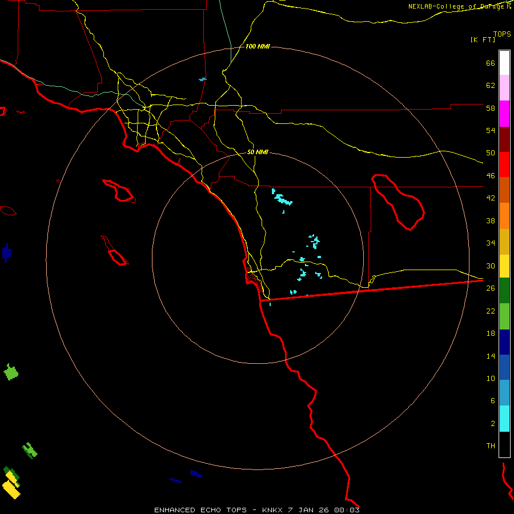Click the dark red (maroon) legend swatch
The image size is (514, 514).
pos(504,139)
